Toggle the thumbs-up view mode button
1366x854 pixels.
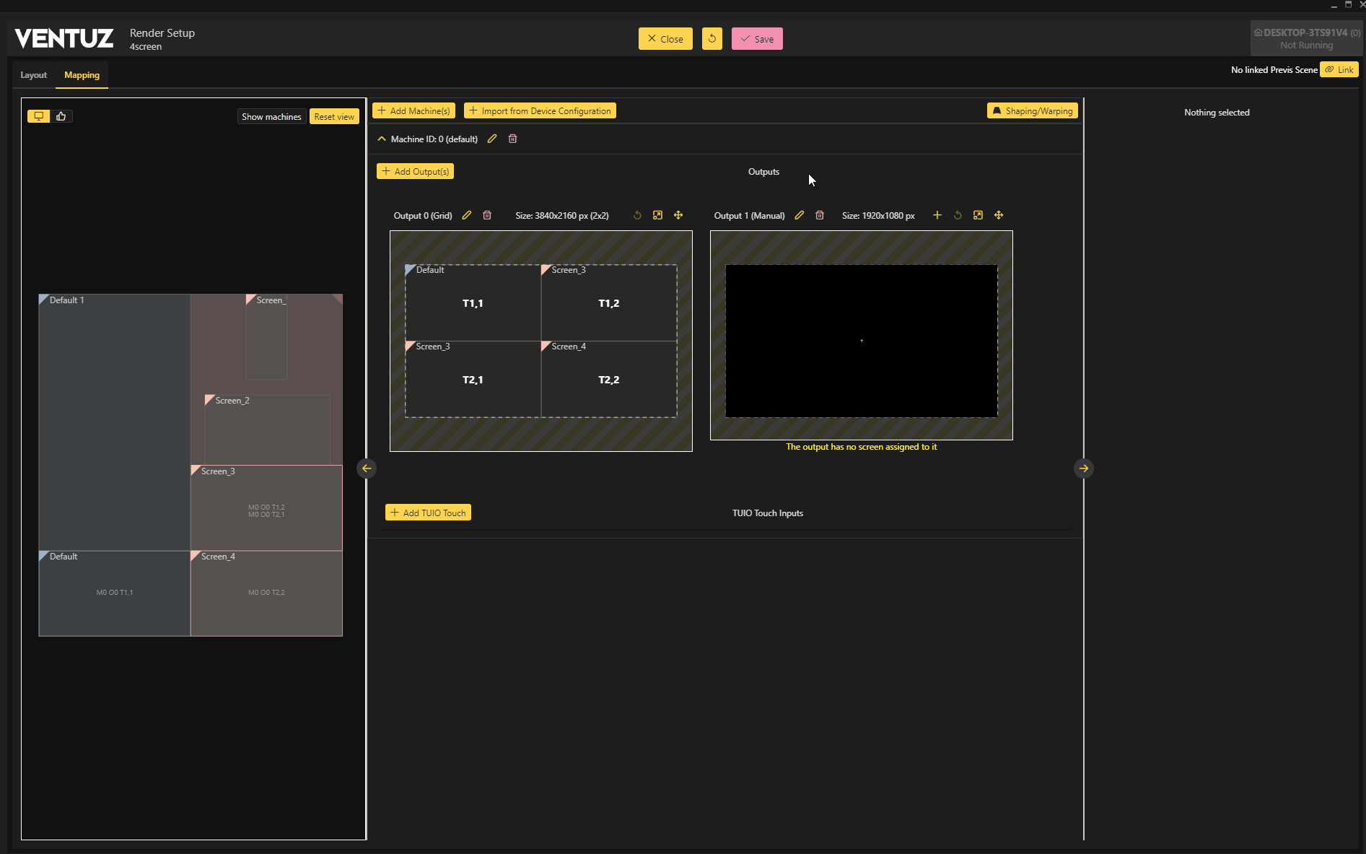tap(61, 116)
